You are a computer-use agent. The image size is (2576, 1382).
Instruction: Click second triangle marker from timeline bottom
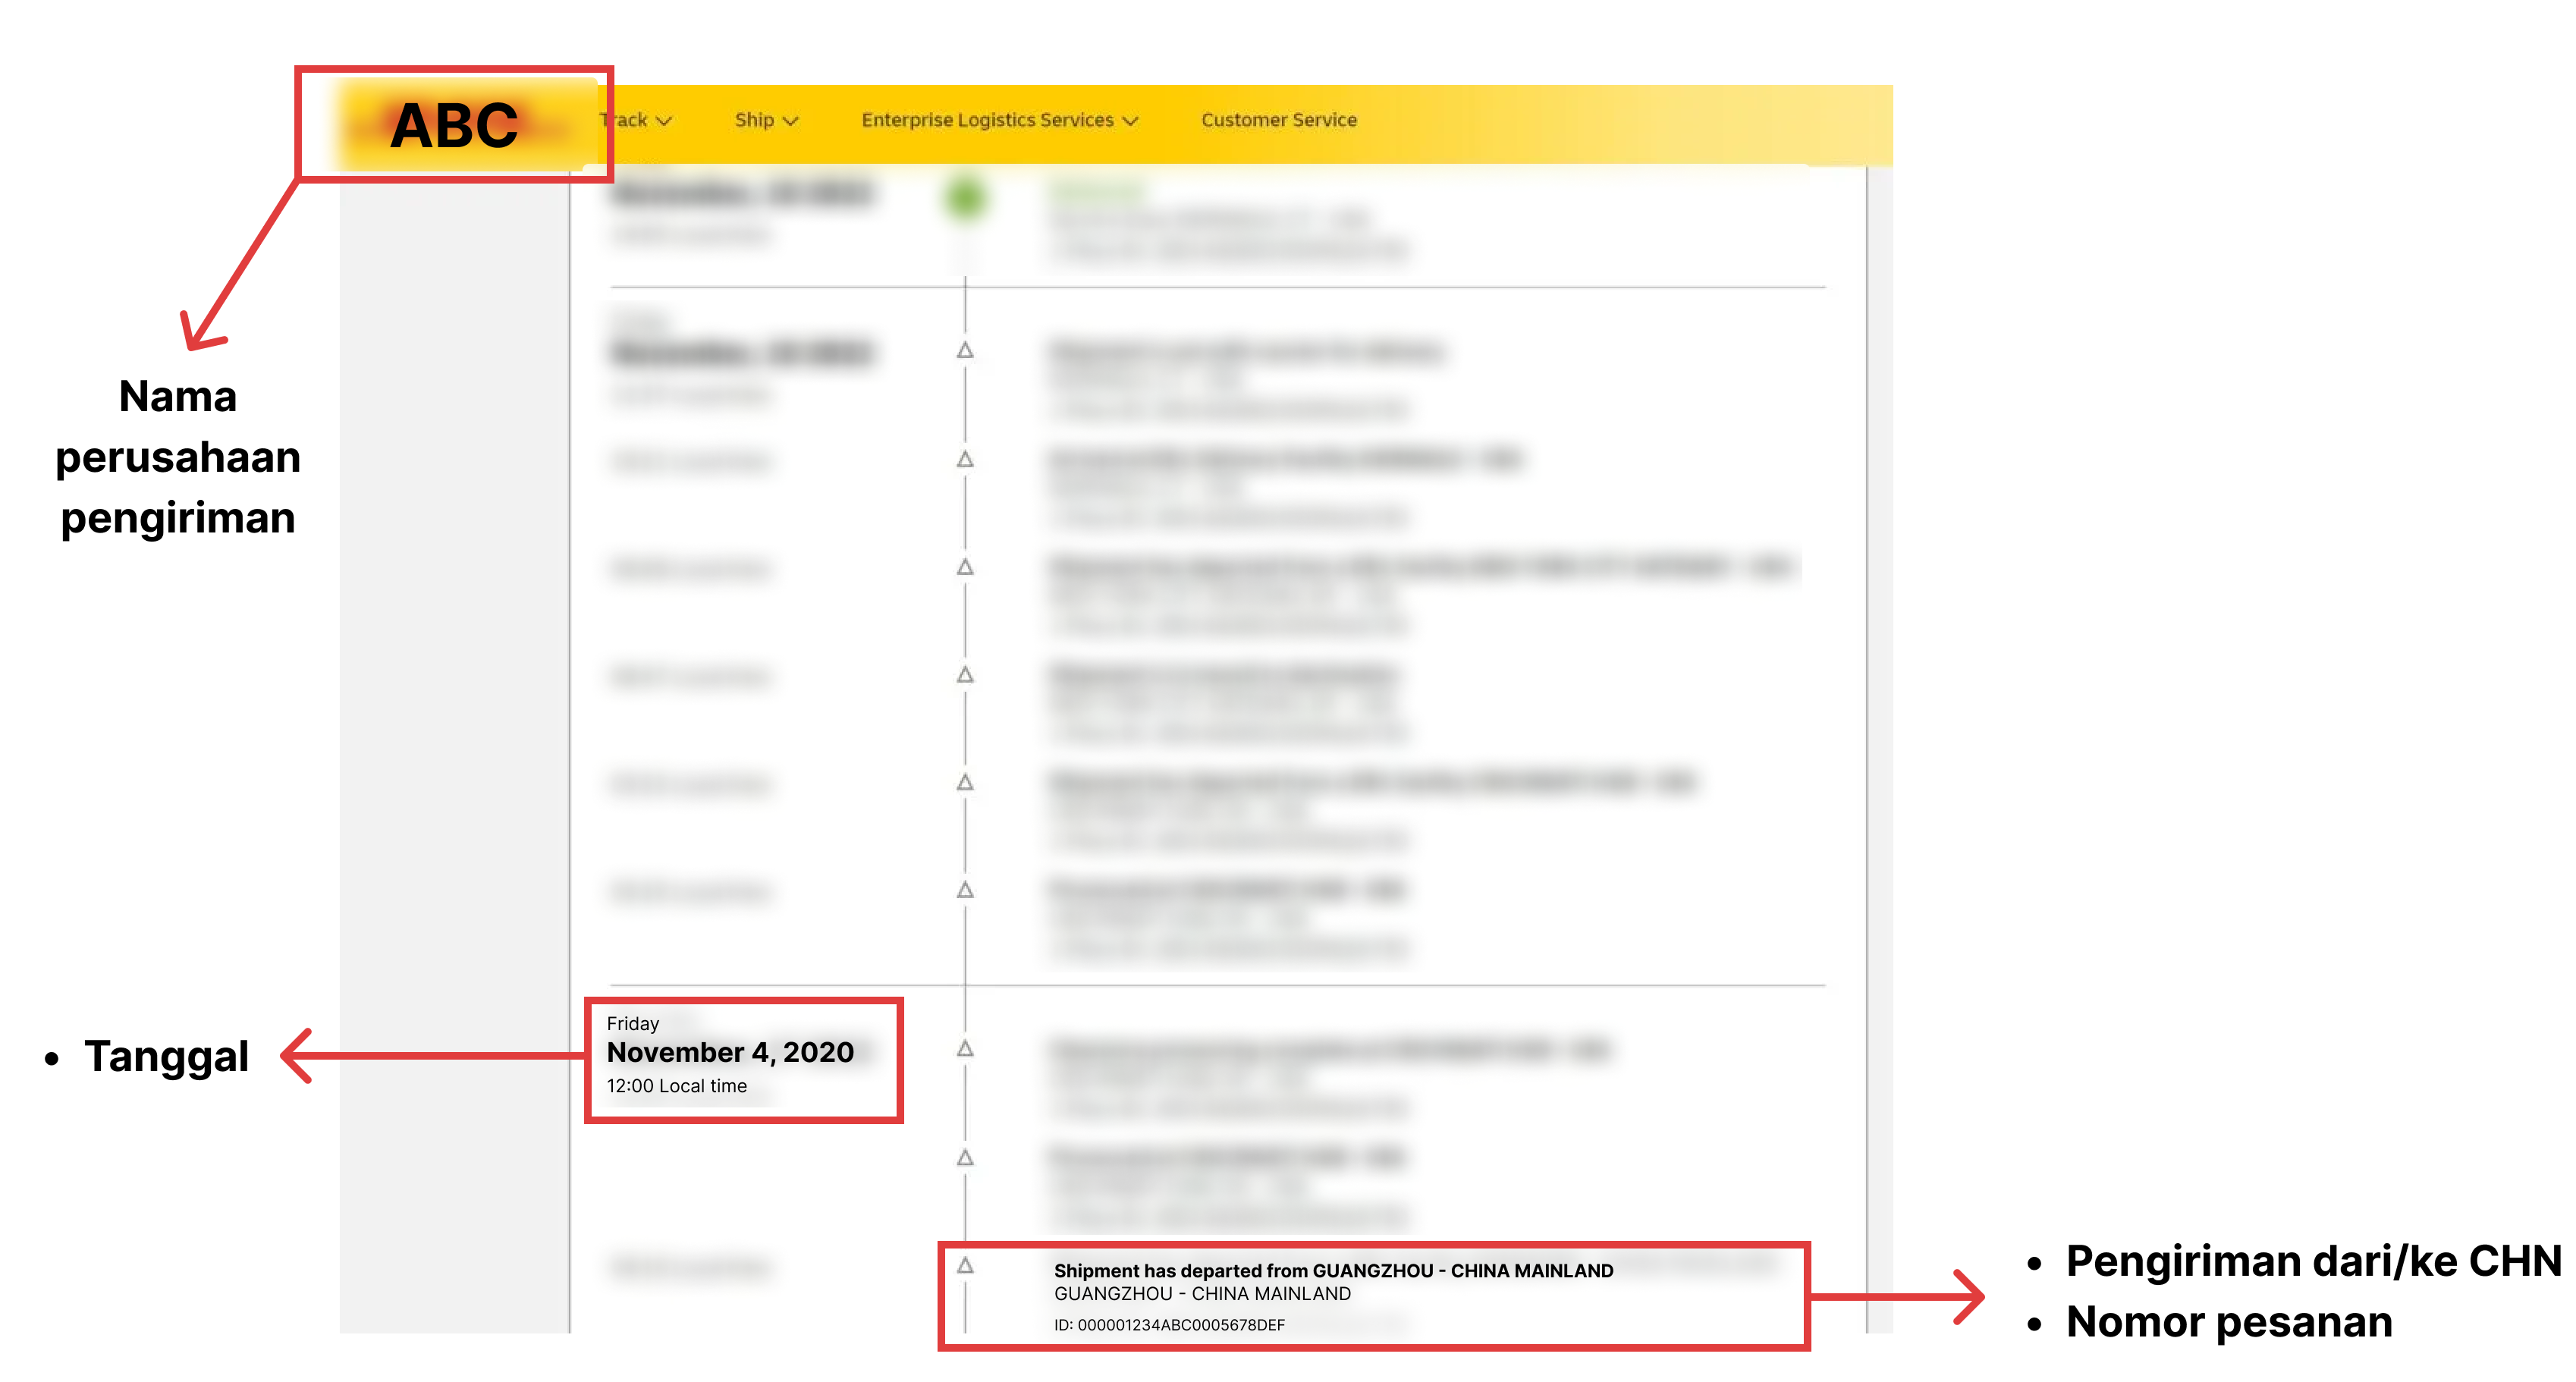(x=965, y=1157)
